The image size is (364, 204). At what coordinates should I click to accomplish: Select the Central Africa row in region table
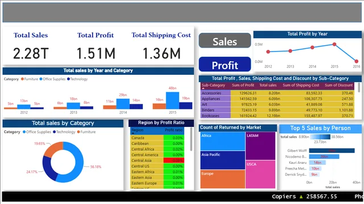(158, 149)
